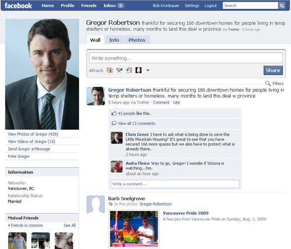The width and height of the screenshot is (291, 249).
Task: Attach a link using the link icon
Action: click(129, 71)
